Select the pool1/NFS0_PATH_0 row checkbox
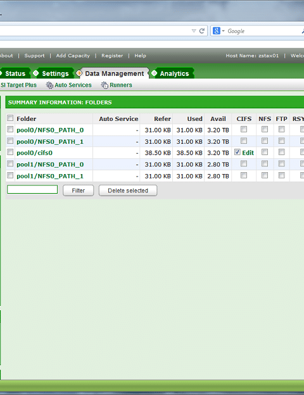Image resolution: width=304 pixels, height=395 pixels. 10,163
